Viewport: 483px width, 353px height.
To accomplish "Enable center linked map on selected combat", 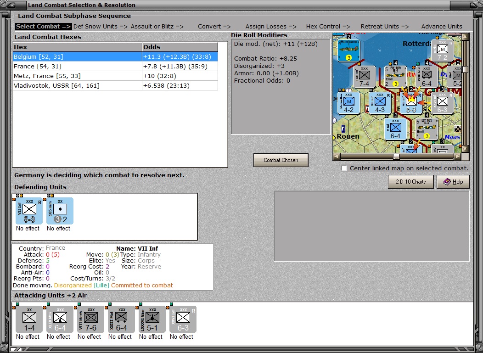I will point(344,168).
